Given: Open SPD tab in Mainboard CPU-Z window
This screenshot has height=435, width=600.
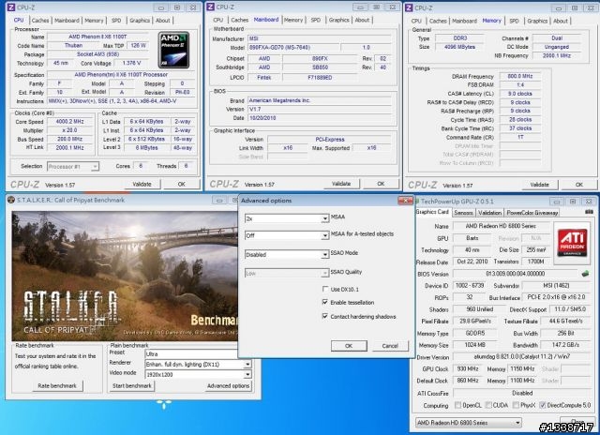Looking at the screenshot, I should (x=316, y=20).
